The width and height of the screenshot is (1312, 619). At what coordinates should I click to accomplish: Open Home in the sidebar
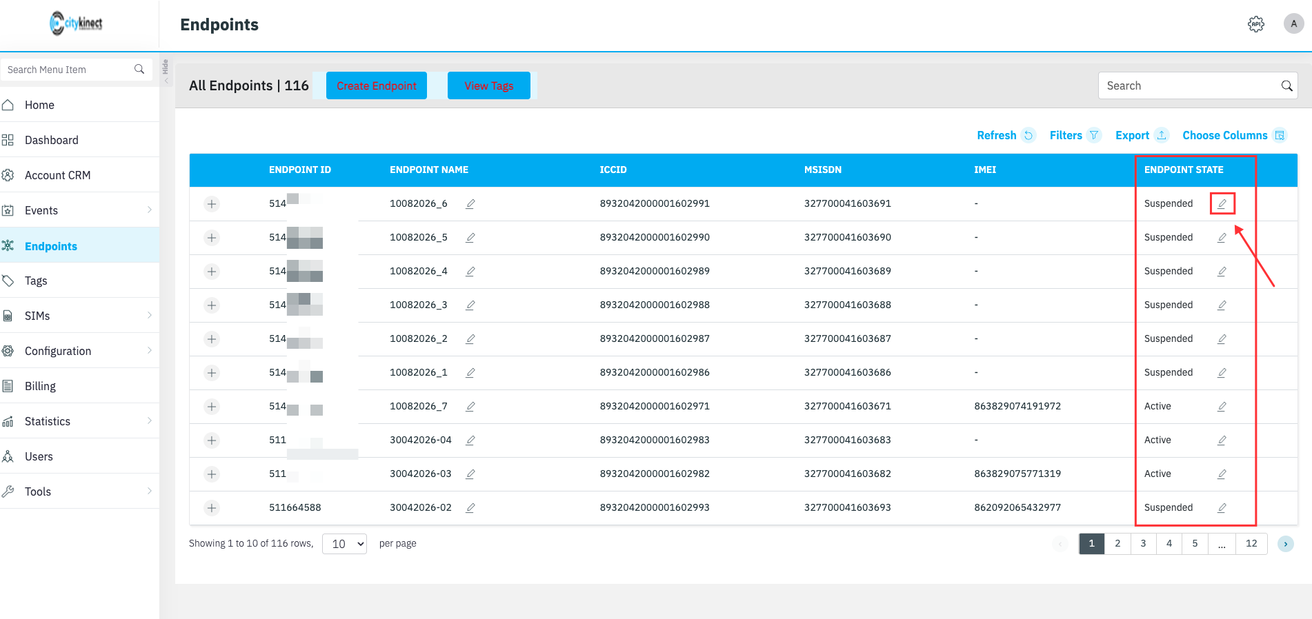click(x=79, y=105)
